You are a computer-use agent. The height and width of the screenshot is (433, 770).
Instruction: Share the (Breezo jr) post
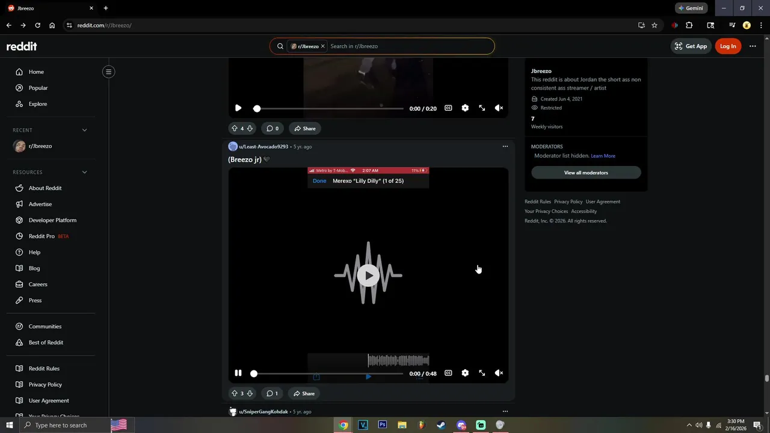click(x=304, y=393)
